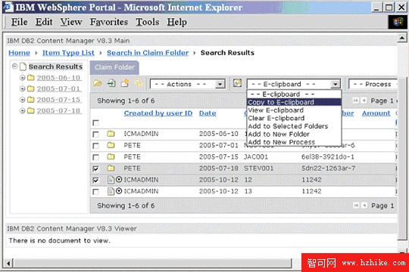Open 2005-06-10 folder link in tree

[58, 78]
